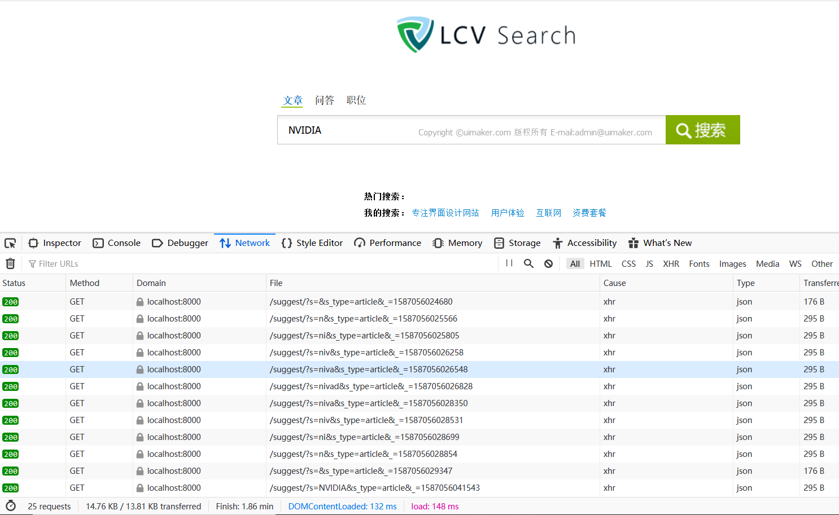Click 200 status badge of first request
Screen dimensions: 839x515
[x=11, y=302]
